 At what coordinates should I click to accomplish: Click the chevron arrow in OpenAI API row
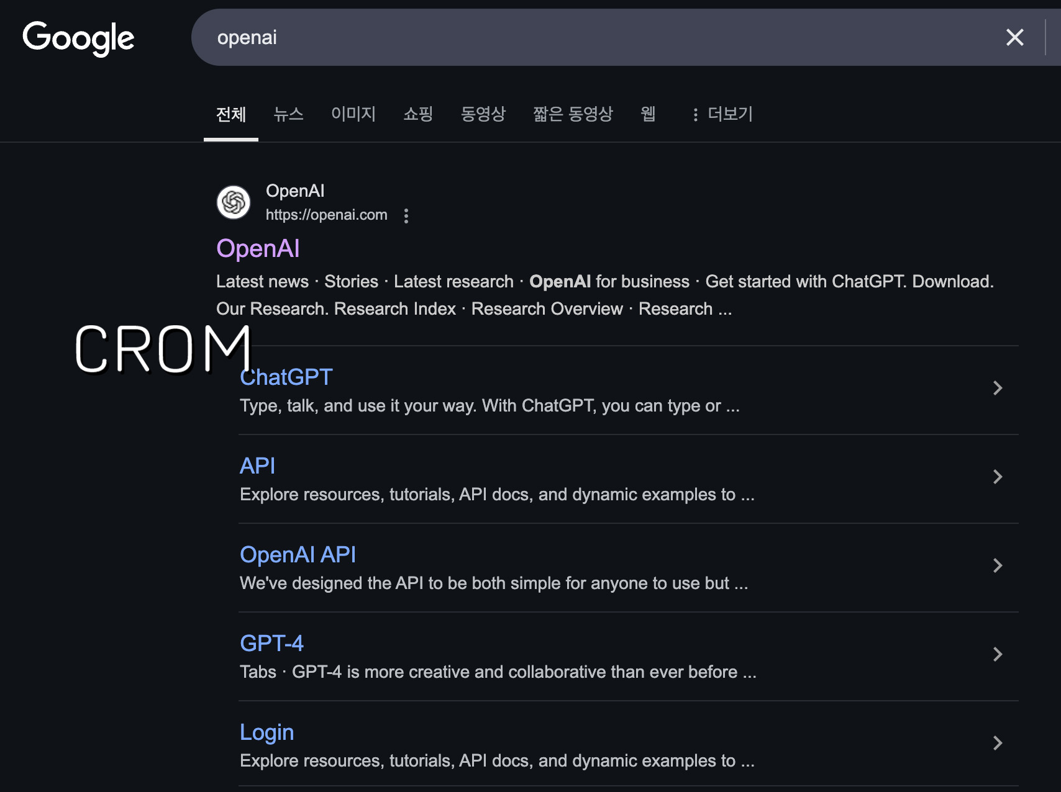coord(998,565)
